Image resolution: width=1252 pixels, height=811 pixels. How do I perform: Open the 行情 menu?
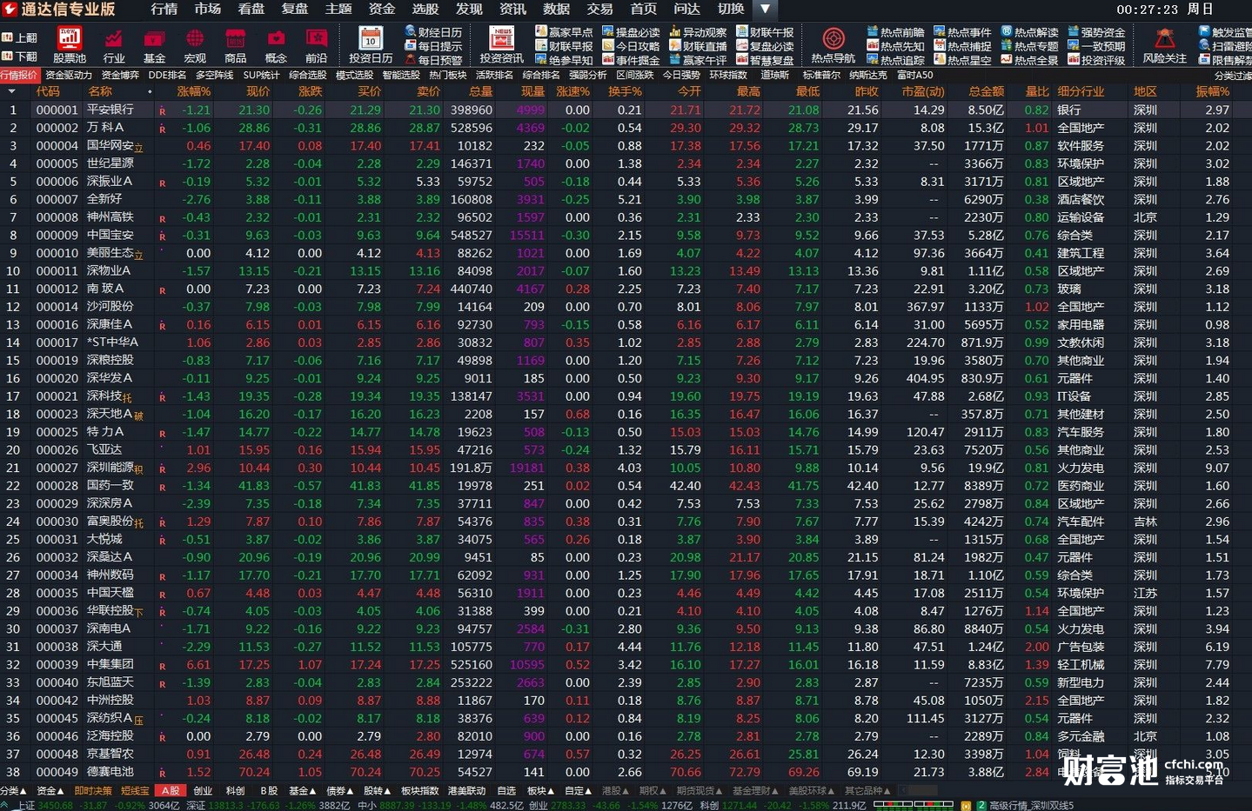[164, 9]
